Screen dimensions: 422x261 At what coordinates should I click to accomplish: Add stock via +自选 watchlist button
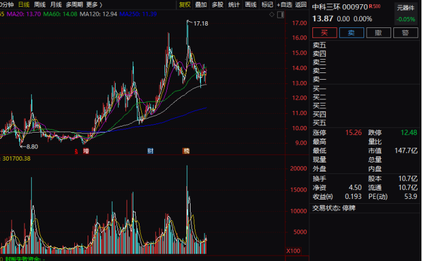(x=284, y=4)
